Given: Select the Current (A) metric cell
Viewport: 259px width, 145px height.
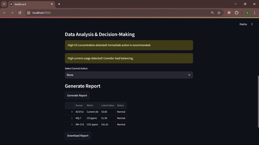Looking at the screenshot, I should pyautogui.click(x=93, y=112).
